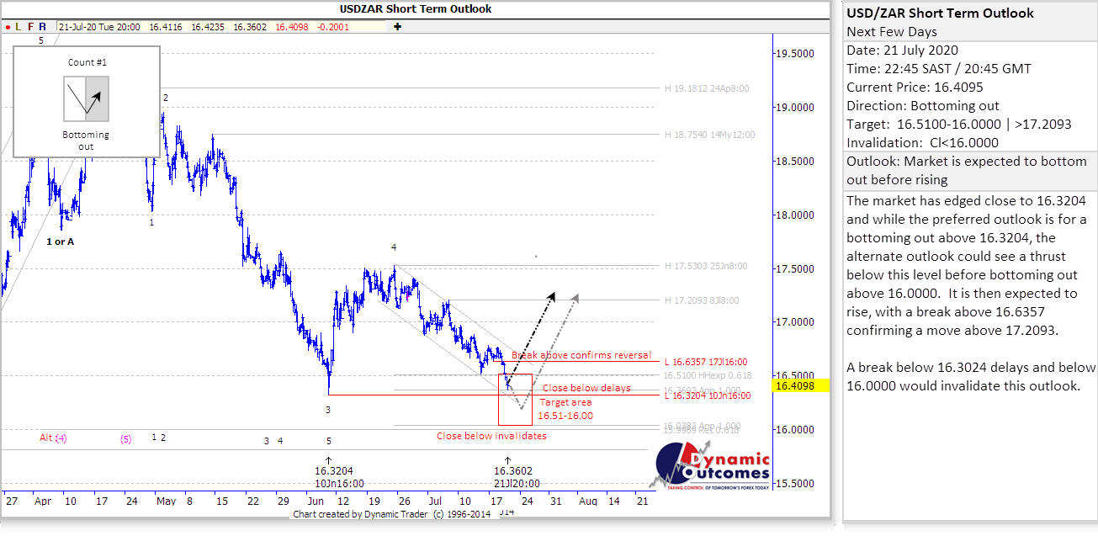Click the 19.5000 price axis label
The width and height of the screenshot is (1098, 536).
(795, 54)
